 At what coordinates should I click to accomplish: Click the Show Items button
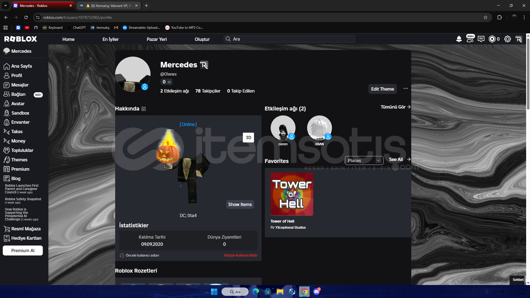coord(240,204)
